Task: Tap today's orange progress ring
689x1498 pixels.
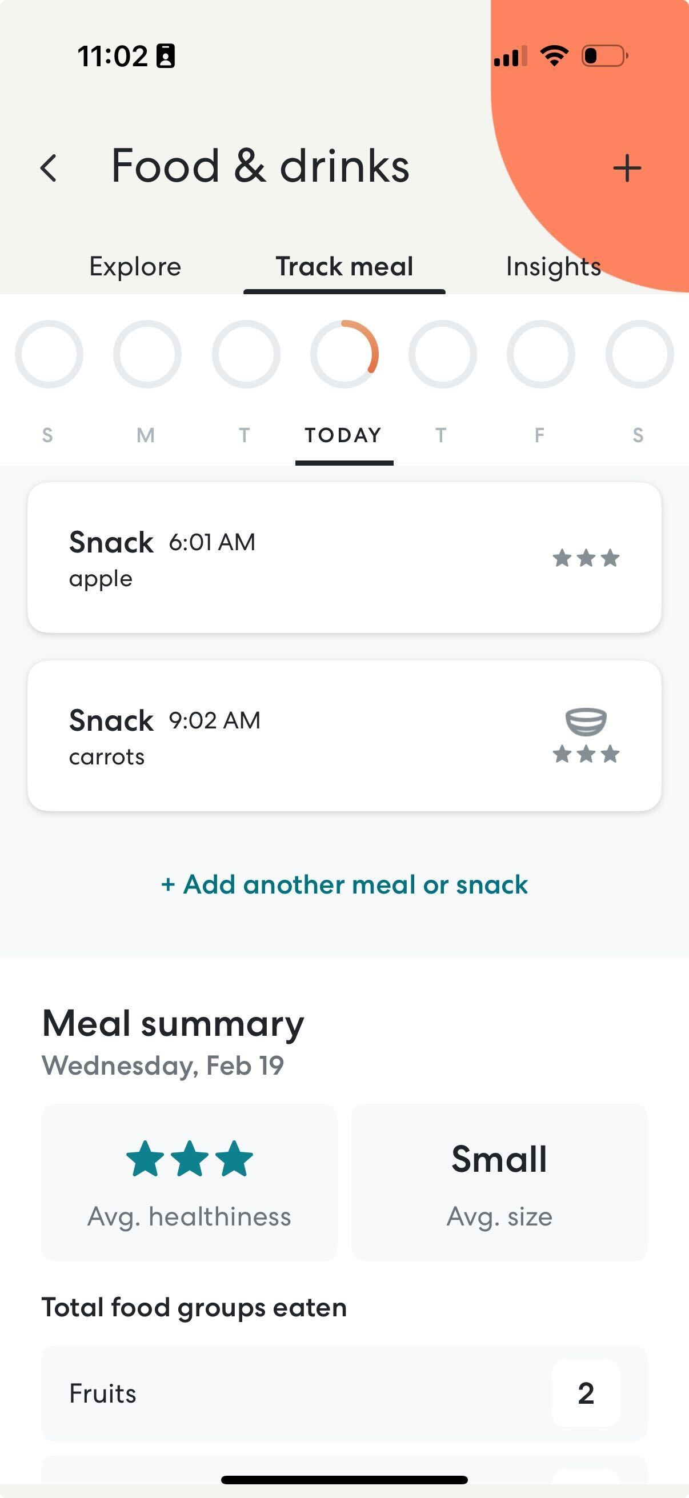Action: click(344, 354)
